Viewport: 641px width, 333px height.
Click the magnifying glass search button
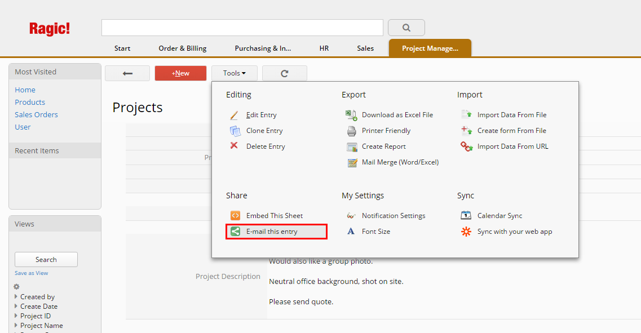(406, 28)
